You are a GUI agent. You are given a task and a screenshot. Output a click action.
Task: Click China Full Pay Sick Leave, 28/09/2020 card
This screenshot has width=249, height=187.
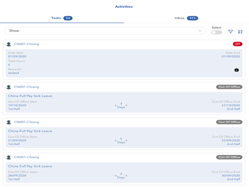click(30, 166)
